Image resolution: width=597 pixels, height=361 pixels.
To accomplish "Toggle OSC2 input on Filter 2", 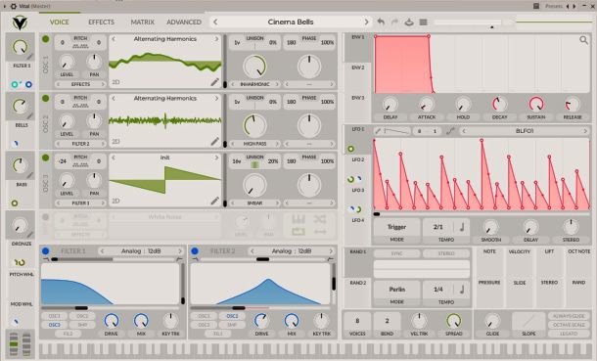I will 232,316.
